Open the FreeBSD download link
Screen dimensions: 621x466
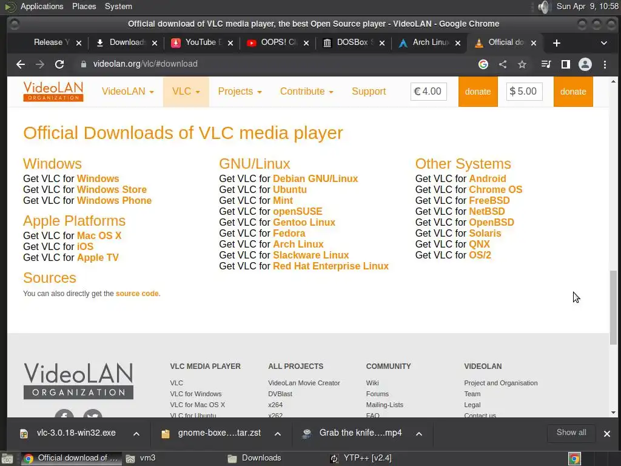[x=489, y=200]
